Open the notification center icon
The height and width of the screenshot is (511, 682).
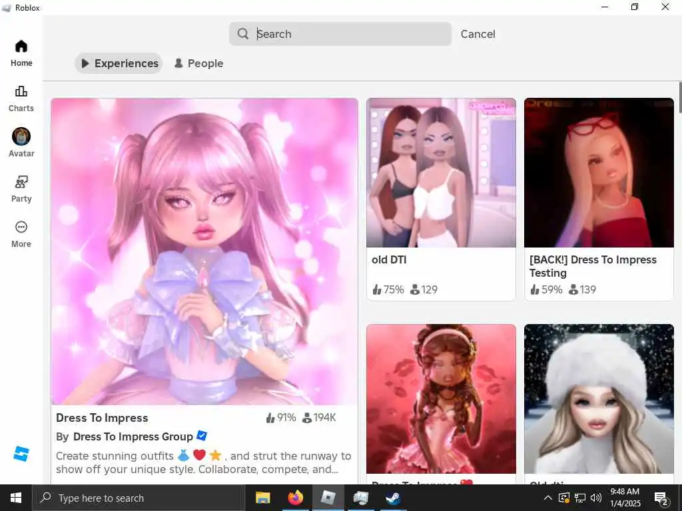[661, 498]
